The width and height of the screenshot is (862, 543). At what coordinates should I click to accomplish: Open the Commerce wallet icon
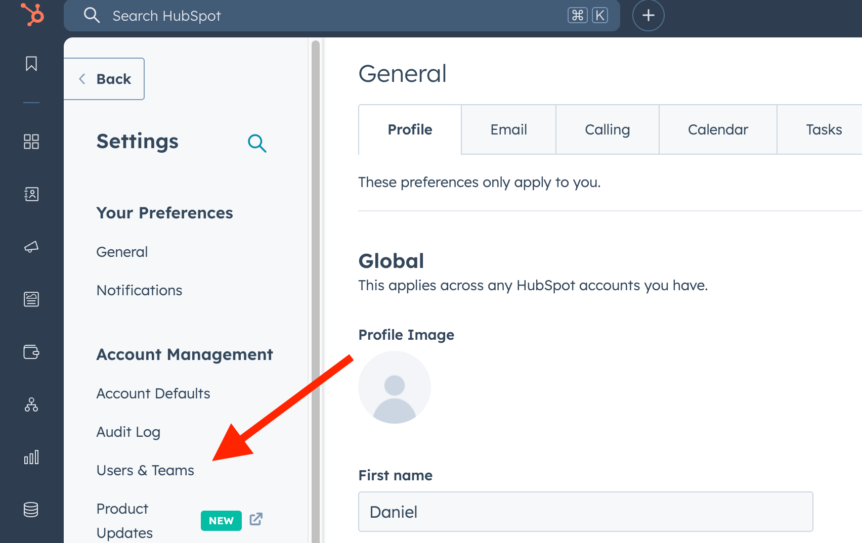[31, 352]
